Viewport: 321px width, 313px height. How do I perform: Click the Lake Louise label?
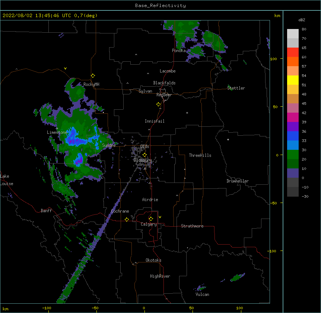[x=7, y=180]
